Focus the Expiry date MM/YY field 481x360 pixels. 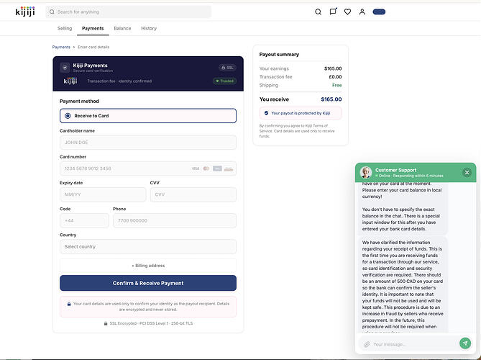103,194
